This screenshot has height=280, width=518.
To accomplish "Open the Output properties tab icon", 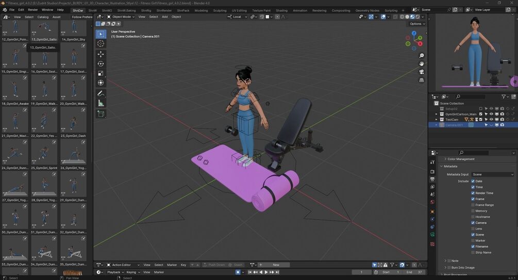I will click(x=432, y=179).
